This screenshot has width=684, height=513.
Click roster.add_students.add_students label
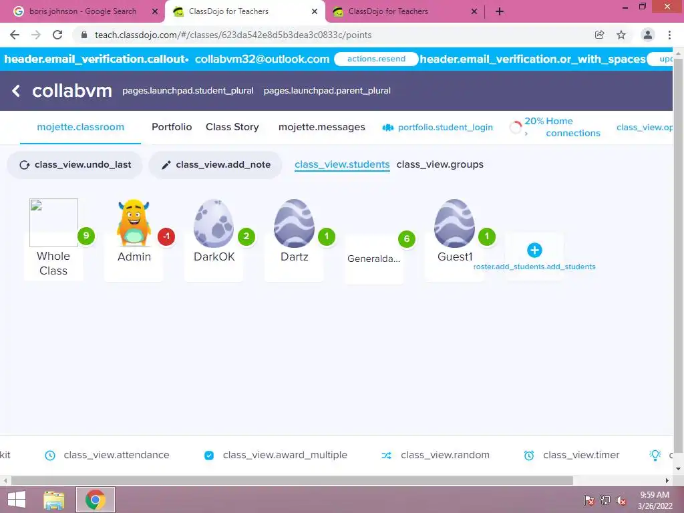tap(534, 267)
